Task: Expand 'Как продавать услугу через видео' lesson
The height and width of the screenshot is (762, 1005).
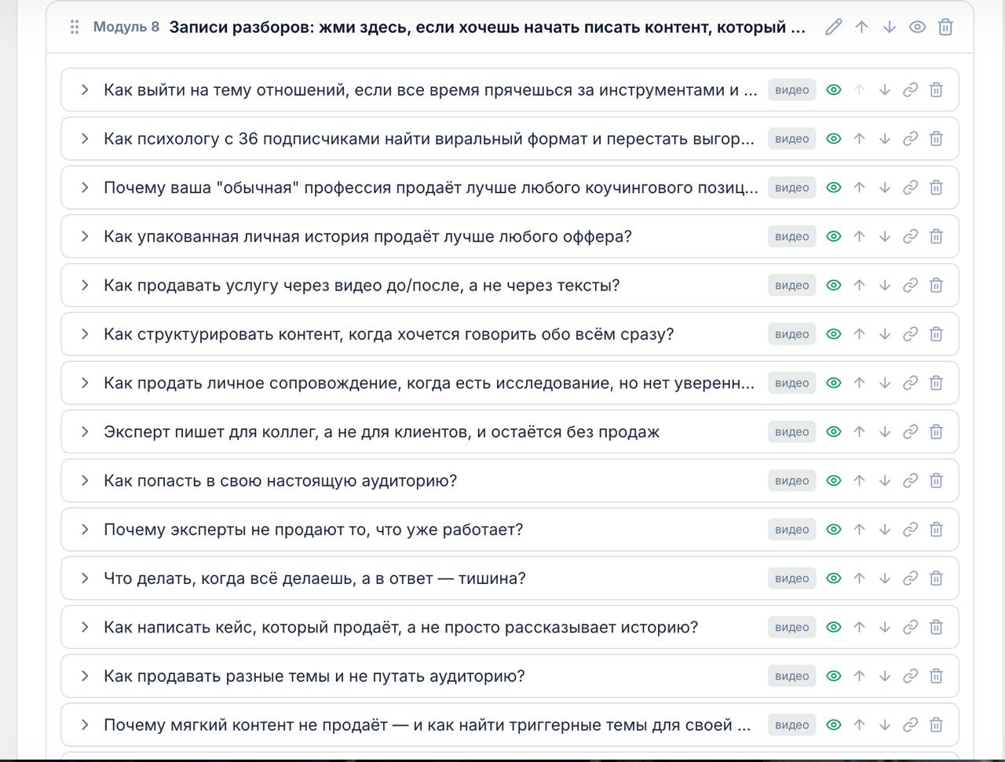Action: (85, 286)
